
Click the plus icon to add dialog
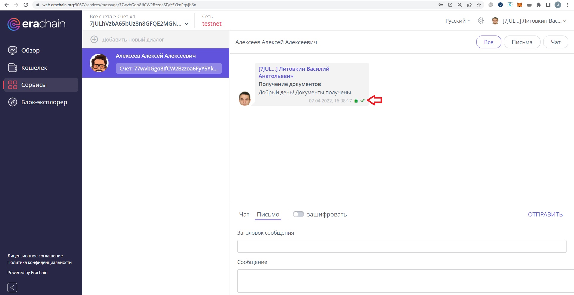94,39
